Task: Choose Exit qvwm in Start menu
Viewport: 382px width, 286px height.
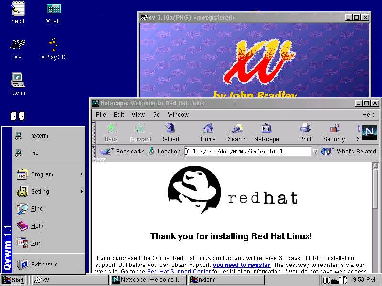Action: (x=49, y=265)
